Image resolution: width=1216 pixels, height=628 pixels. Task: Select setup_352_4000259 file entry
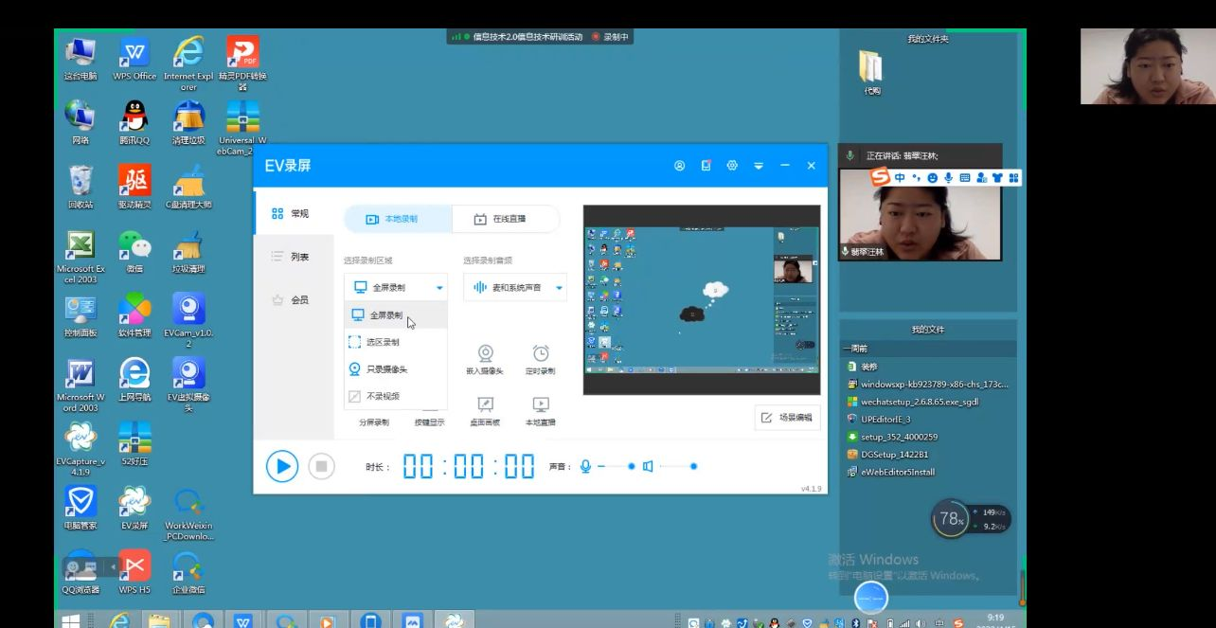(892, 437)
